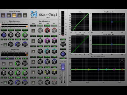The height and width of the screenshot is (95, 127).
Task: Click the band 6 frequency 20.00 field
Action: (x=47, y=78)
